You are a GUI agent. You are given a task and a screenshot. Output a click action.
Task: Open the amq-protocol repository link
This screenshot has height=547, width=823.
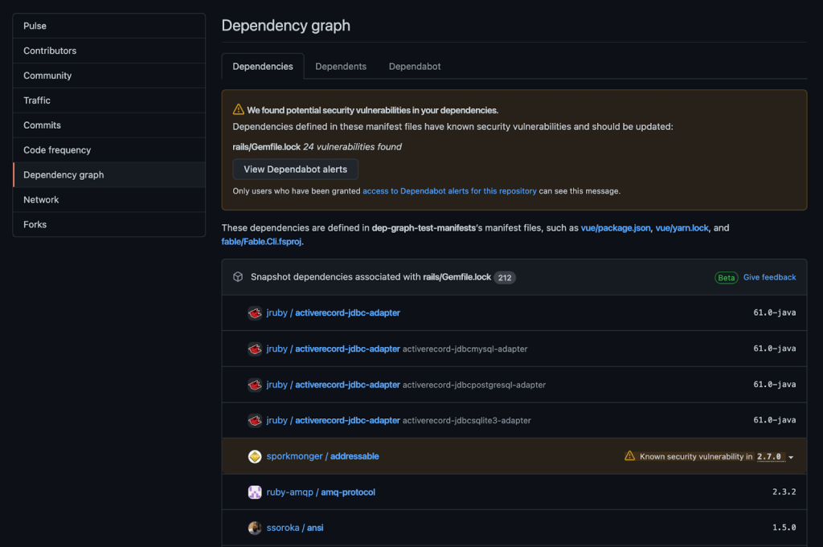point(348,492)
